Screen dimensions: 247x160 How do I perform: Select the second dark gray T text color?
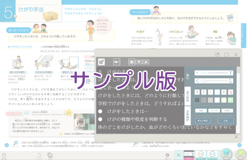click(x=204, y=92)
